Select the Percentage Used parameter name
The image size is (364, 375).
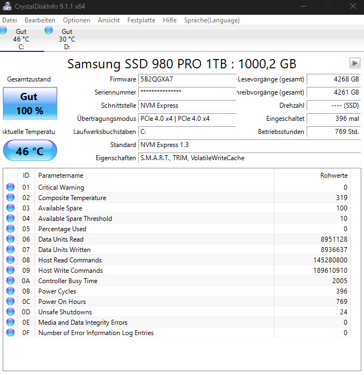coord(62,229)
